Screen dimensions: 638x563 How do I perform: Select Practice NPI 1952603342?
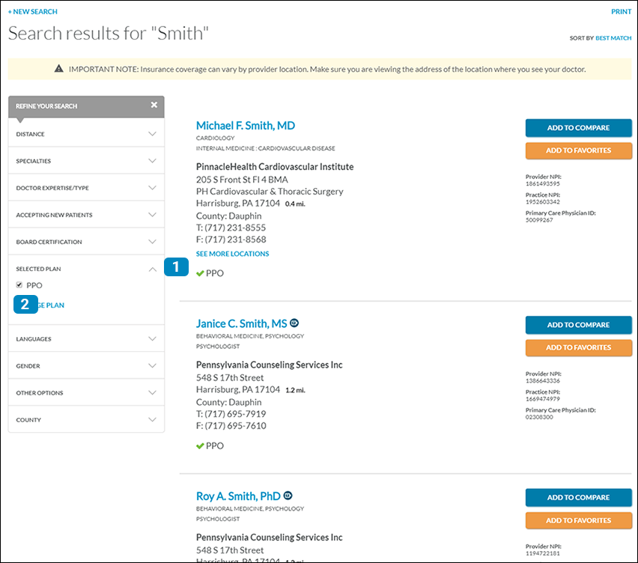tap(542, 202)
